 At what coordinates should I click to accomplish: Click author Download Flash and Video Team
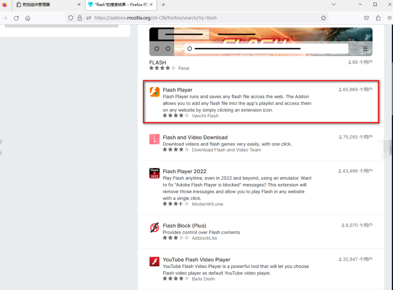click(226, 150)
